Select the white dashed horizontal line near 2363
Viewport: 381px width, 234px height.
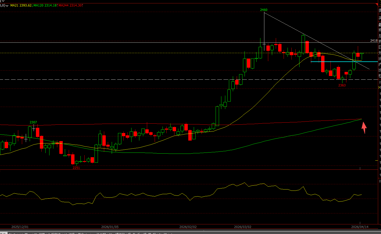156,79
